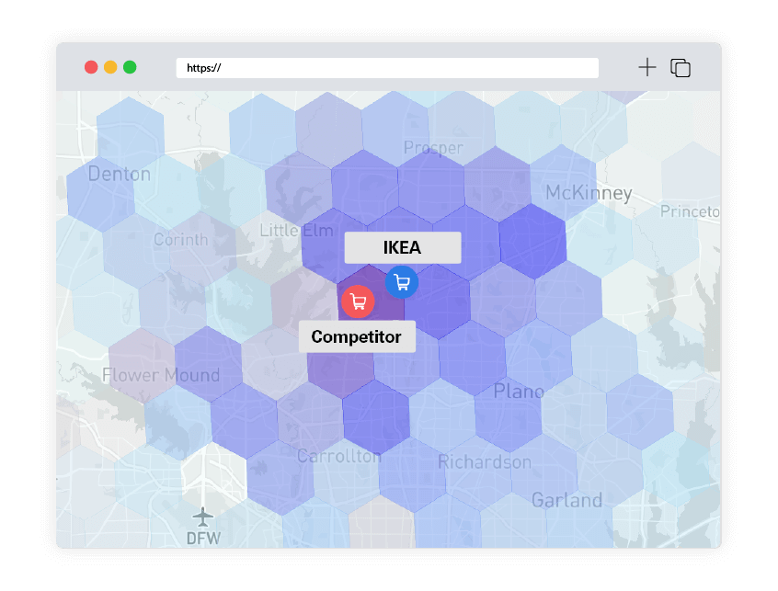Screen dimensions: 778x591
Task: Click the red close window dot
Action: click(91, 67)
